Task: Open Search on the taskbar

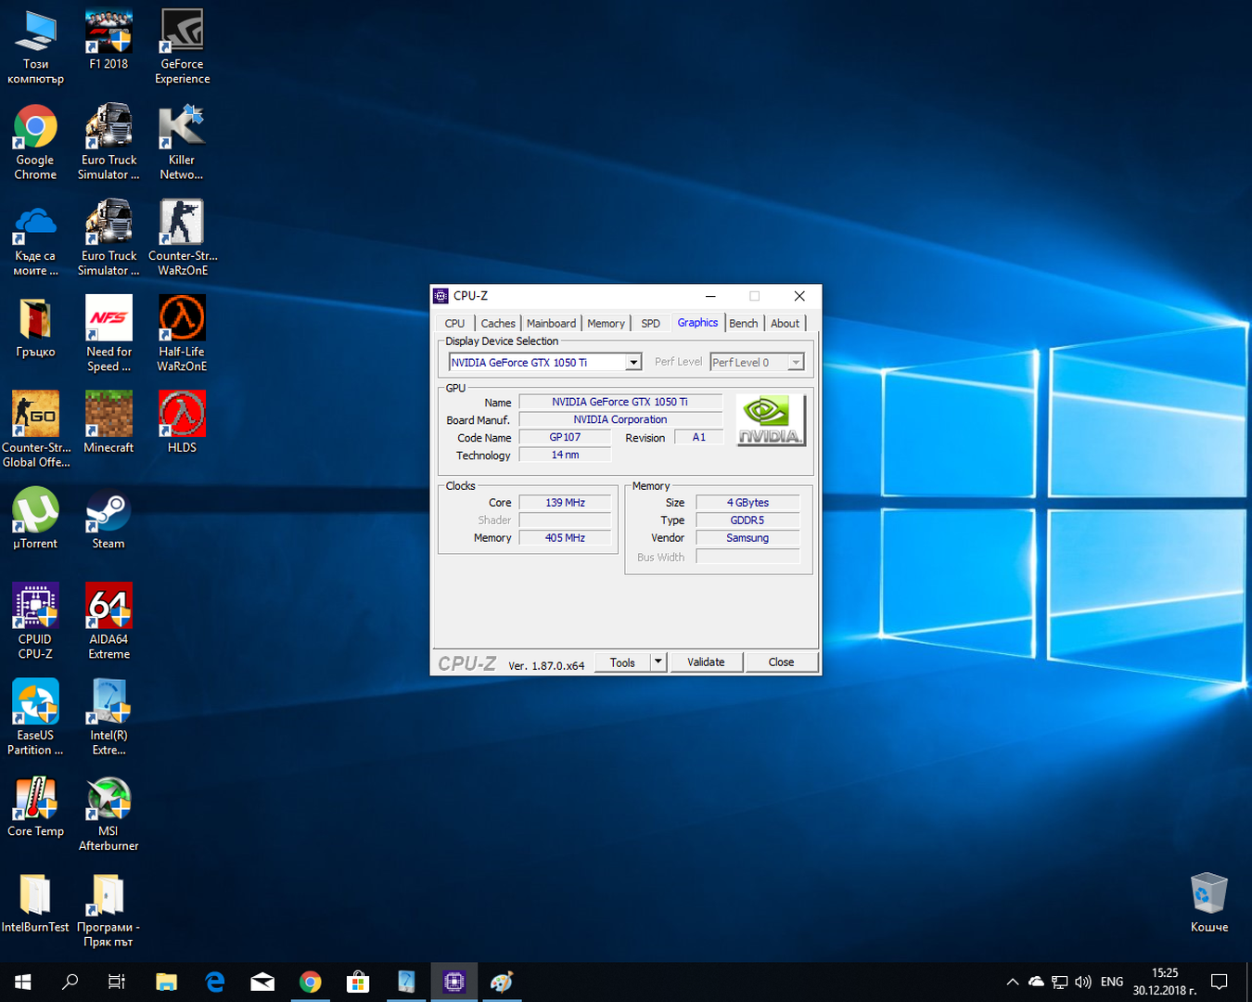Action: [70, 982]
